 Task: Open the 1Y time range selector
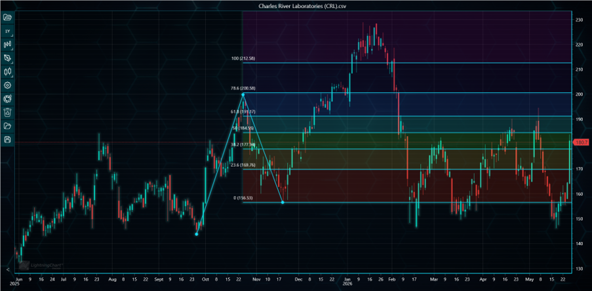8,31
